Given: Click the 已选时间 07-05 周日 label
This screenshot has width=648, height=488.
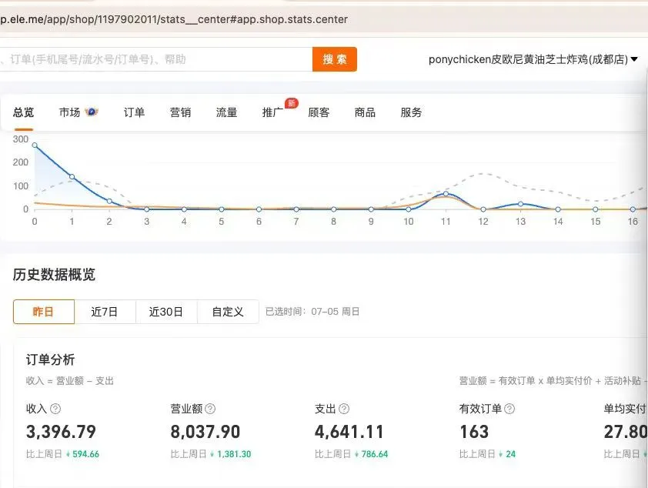Looking at the screenshot, I should 312,312.
